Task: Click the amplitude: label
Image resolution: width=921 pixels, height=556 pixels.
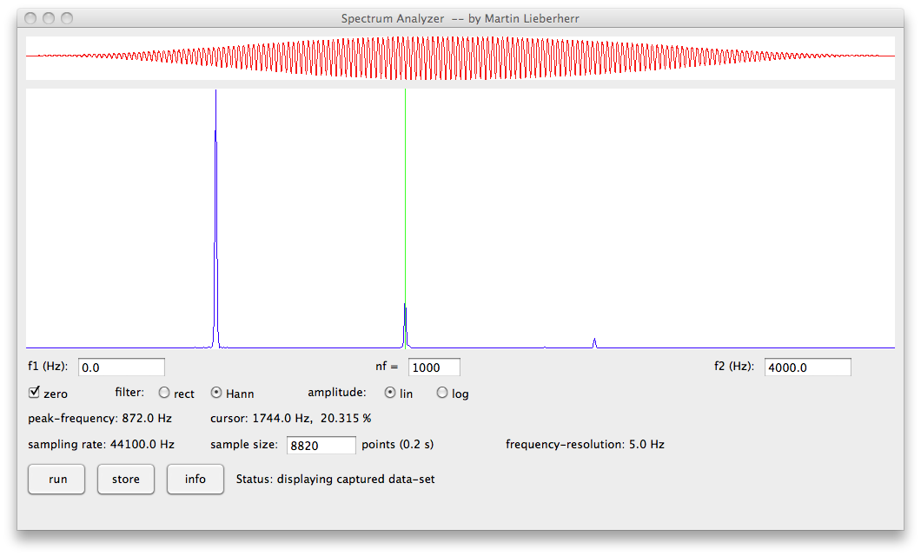Action: [336, 392]
